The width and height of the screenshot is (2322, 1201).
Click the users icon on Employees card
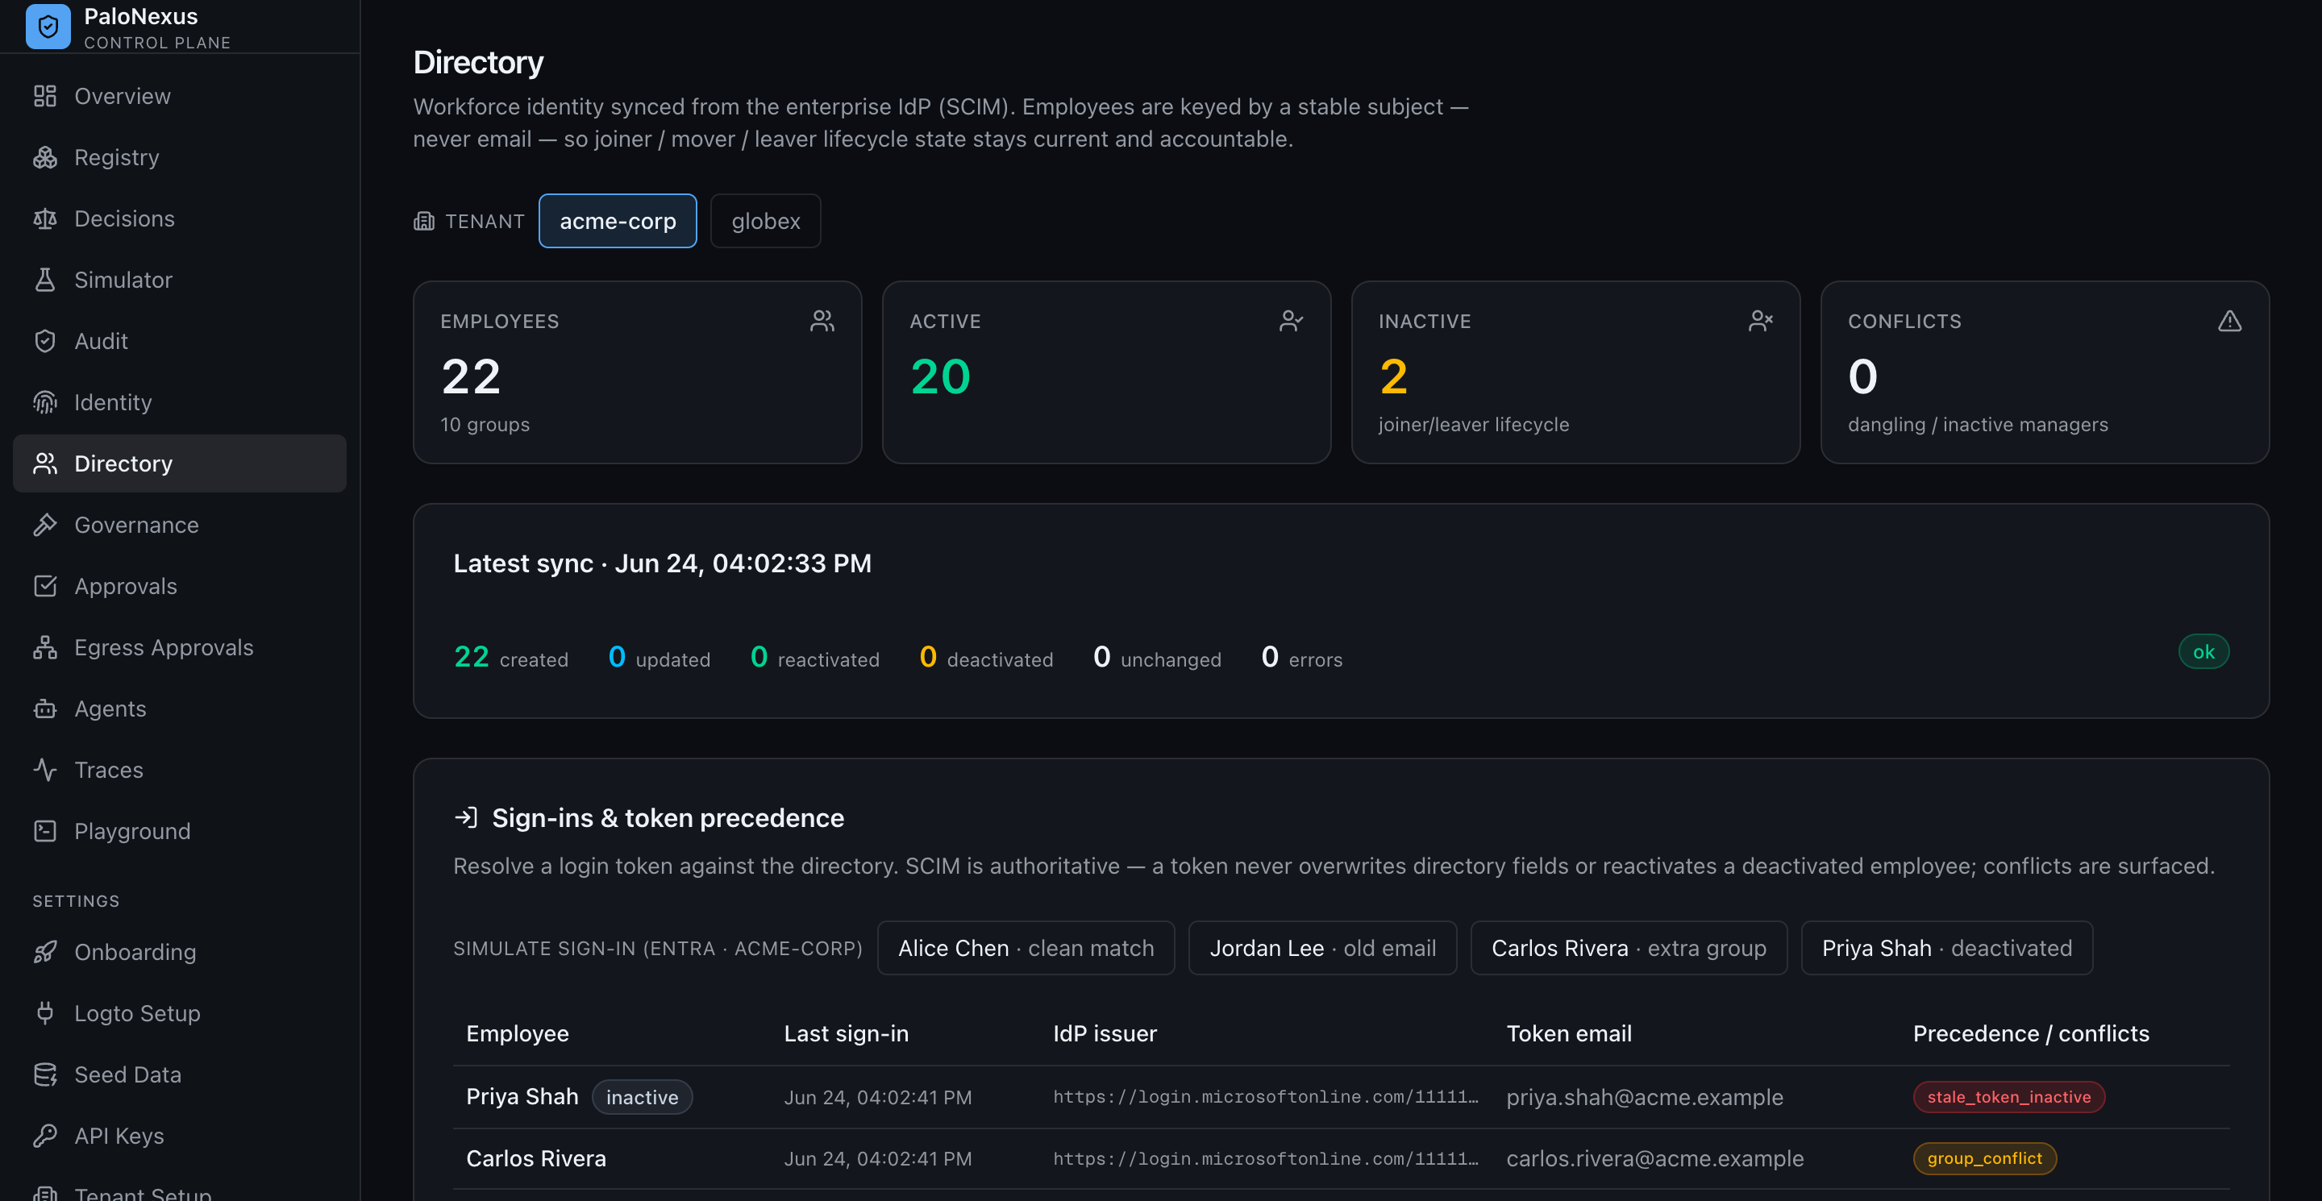822,322
